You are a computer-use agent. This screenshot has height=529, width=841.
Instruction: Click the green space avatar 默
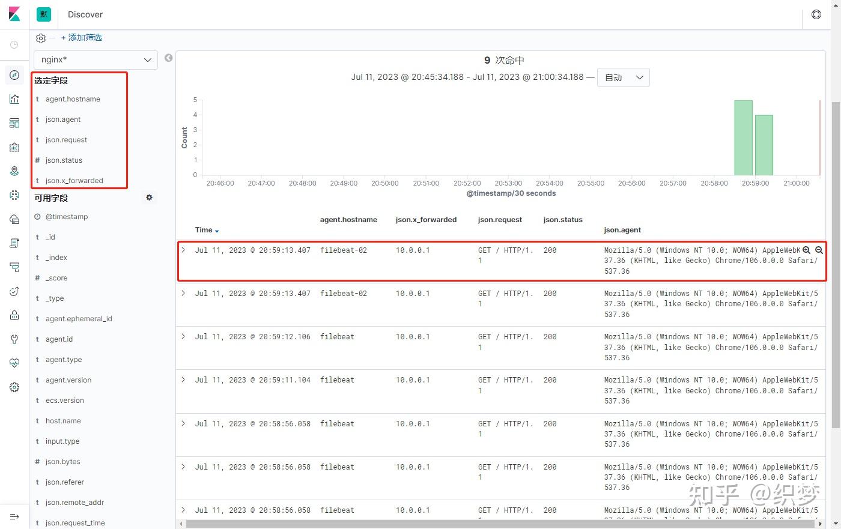(x=44, y=14)
